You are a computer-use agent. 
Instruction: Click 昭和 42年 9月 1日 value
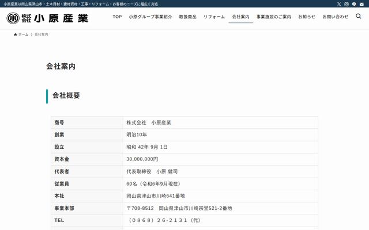click(x=147, y=147)
